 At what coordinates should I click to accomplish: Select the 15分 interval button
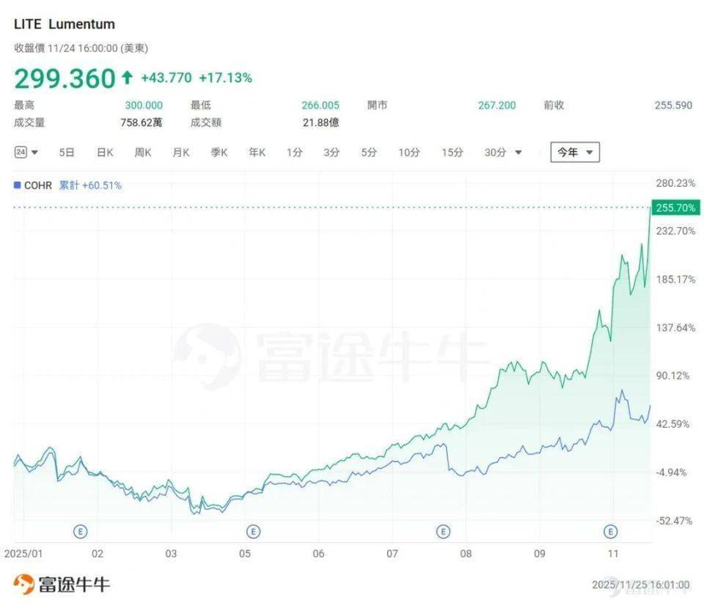click(452, 152)
